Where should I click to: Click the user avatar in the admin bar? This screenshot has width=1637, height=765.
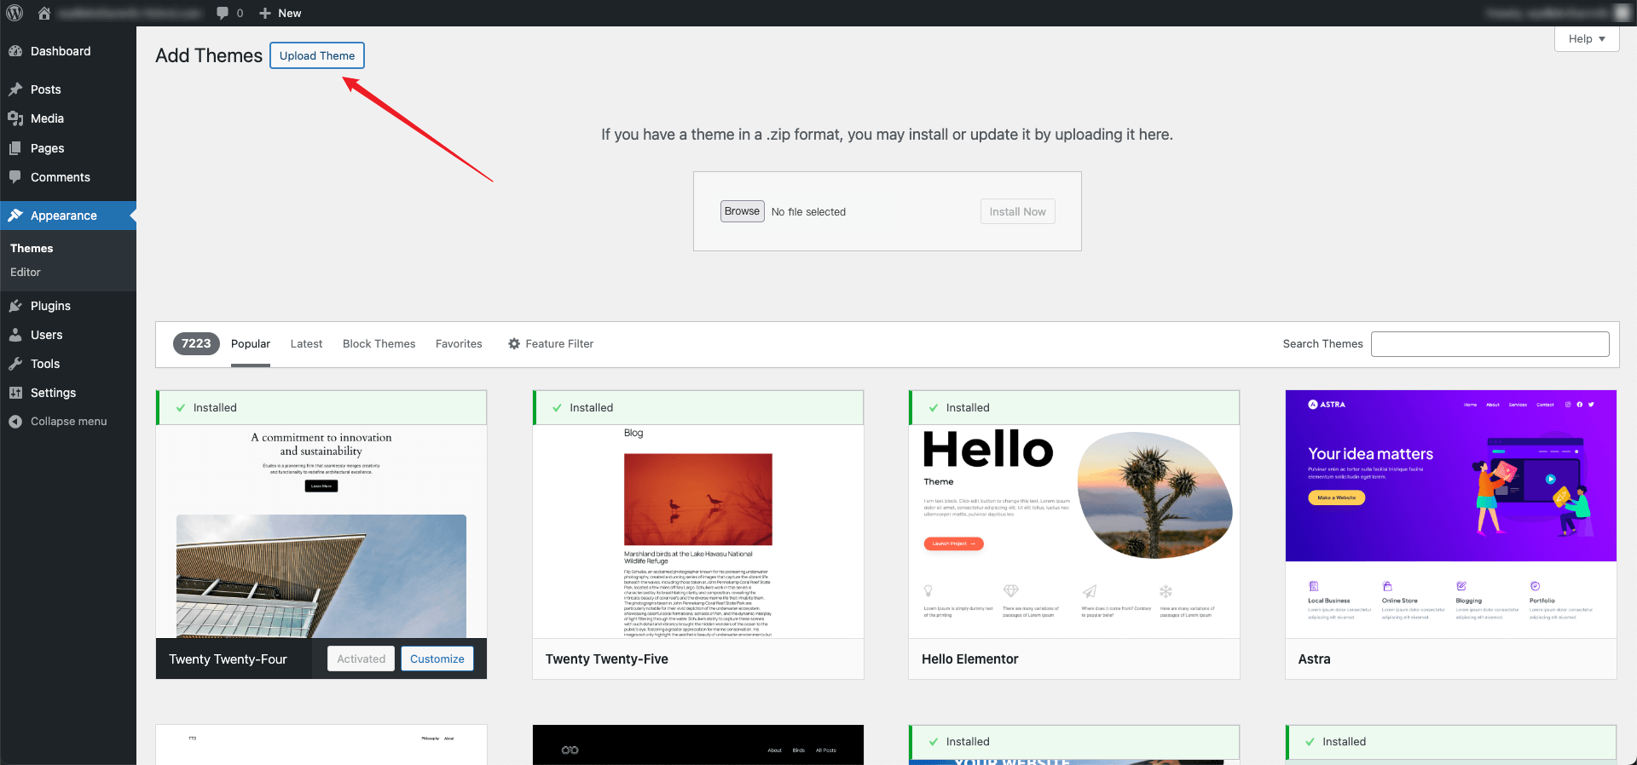(1623, 13)
